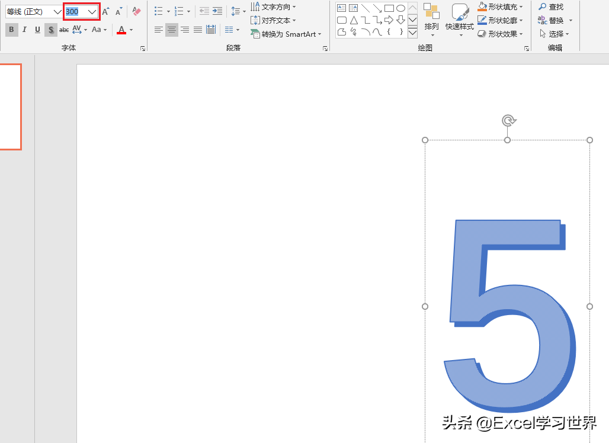This screenshot has width=609, height=443.
Task: Select the elbow arrow connector shape
Action: [x=377, y=20]
